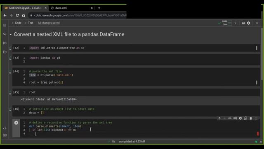264x149 pixels.
Task: Run the parse_element code cell
Action: coord(16,123)
